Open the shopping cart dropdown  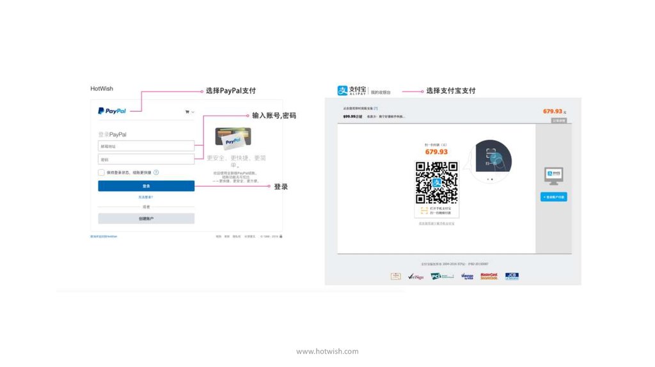click(189, 112)
